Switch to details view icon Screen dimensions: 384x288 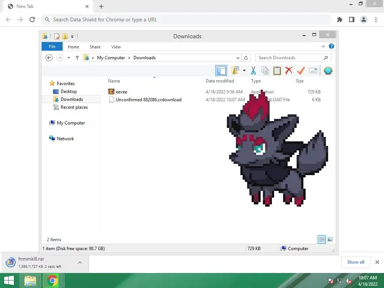pyautogui.click(x=322, y=239)
